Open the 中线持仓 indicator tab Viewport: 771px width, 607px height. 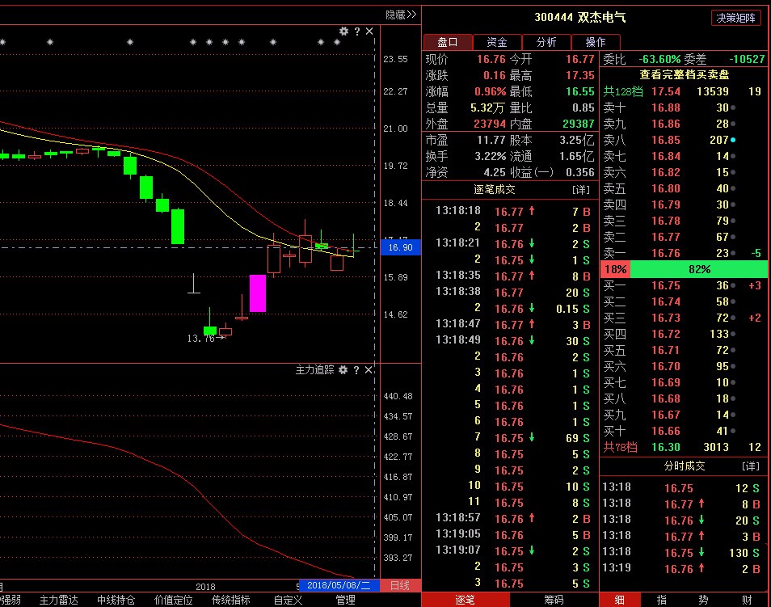116,600
